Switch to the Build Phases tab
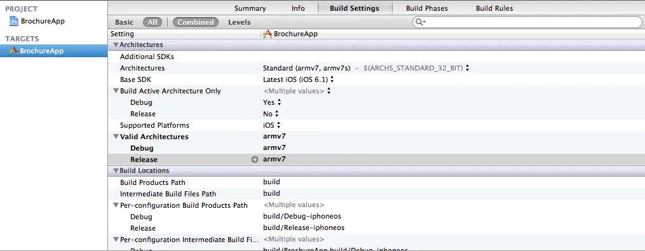This screenshot has width=645, height=251. point(427,8)
